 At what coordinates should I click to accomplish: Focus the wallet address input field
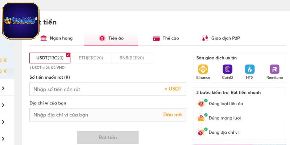[x=94, y=115]
